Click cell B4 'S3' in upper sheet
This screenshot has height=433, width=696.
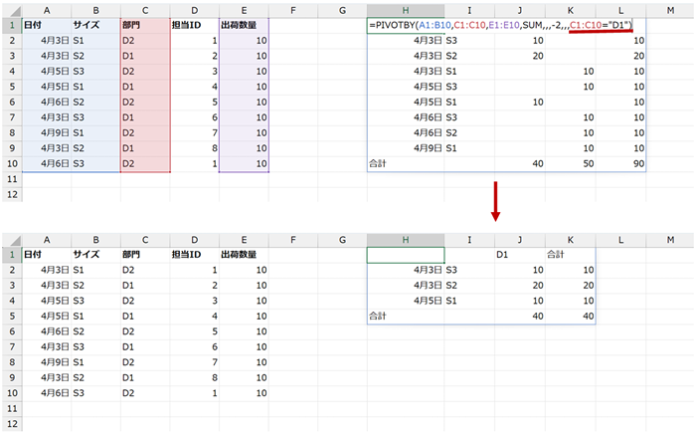pos(95,71)
